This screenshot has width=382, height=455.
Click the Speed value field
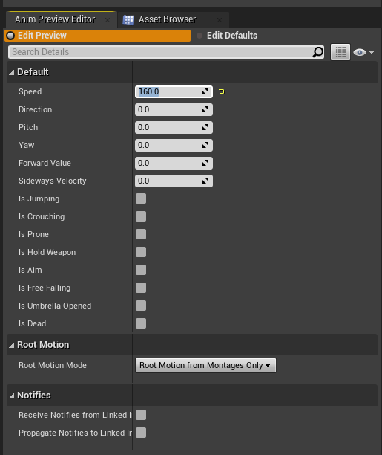click(174, 91)
